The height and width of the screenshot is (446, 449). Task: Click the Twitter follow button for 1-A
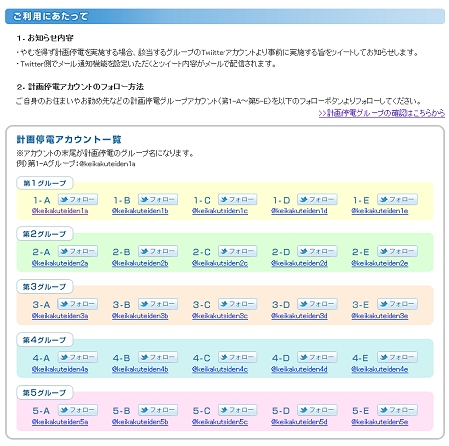78,199
